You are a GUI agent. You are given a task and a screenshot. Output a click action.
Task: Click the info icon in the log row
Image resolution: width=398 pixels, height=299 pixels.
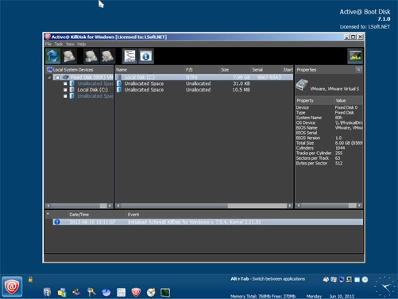pyautogui.click(x=57, y=222)
